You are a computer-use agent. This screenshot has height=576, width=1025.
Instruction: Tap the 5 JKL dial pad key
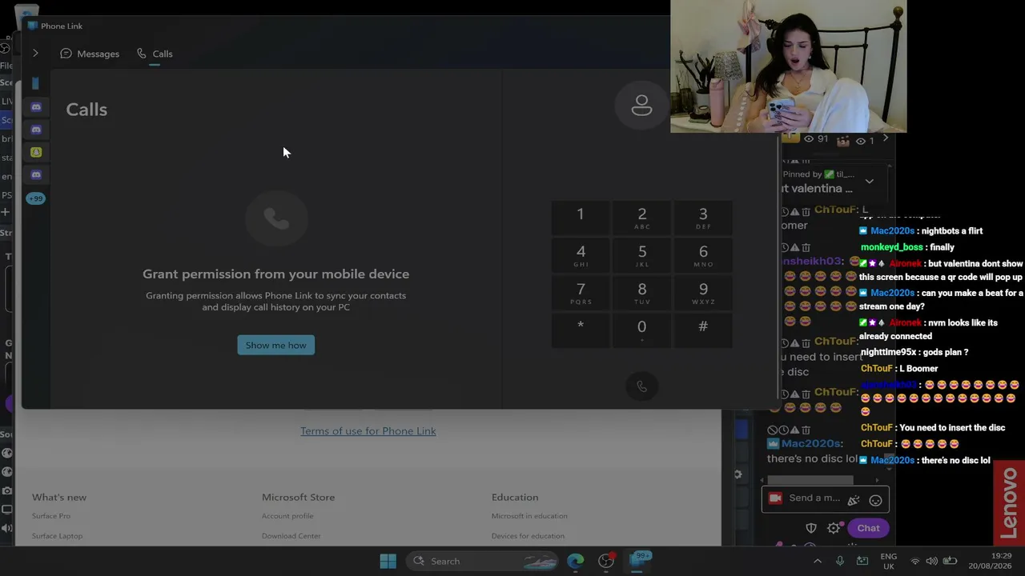click(642, 255)
